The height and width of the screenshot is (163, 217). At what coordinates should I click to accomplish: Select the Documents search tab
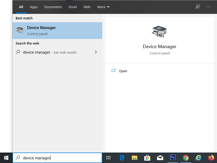click(x=53, y=7)
